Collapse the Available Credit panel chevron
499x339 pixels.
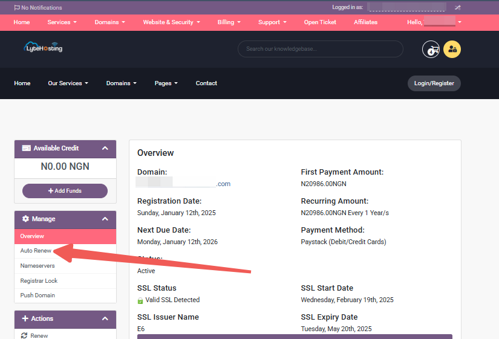(105, 148)
